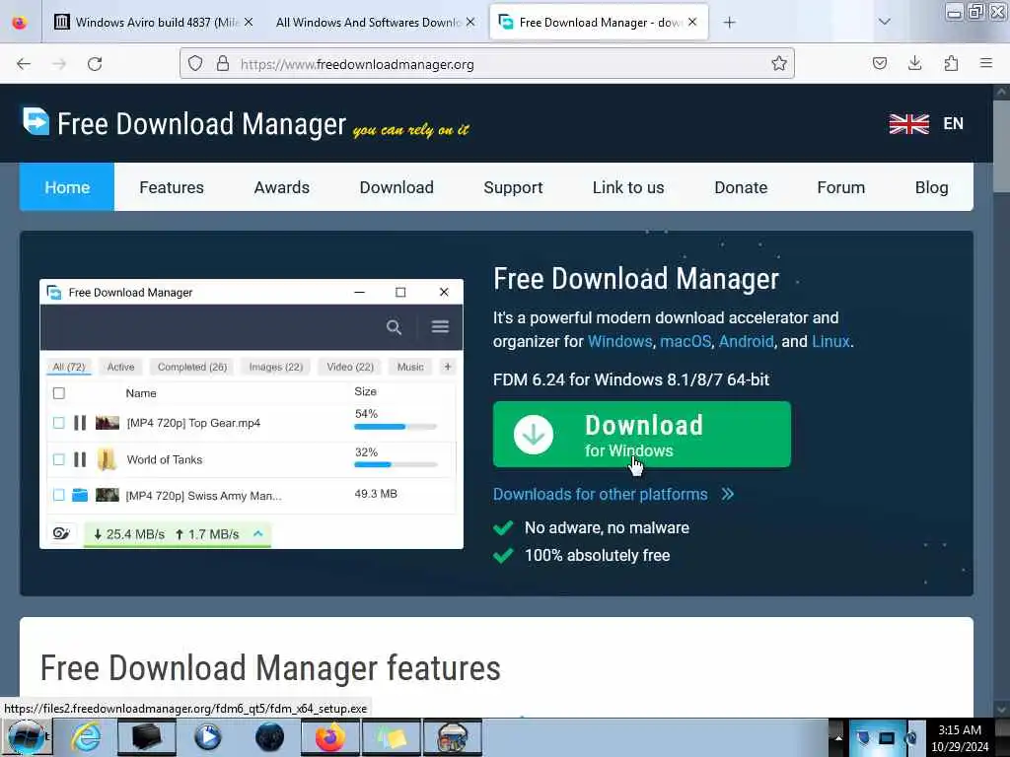
Task: Open the Features menu item
Action: (x=172, y=187)
